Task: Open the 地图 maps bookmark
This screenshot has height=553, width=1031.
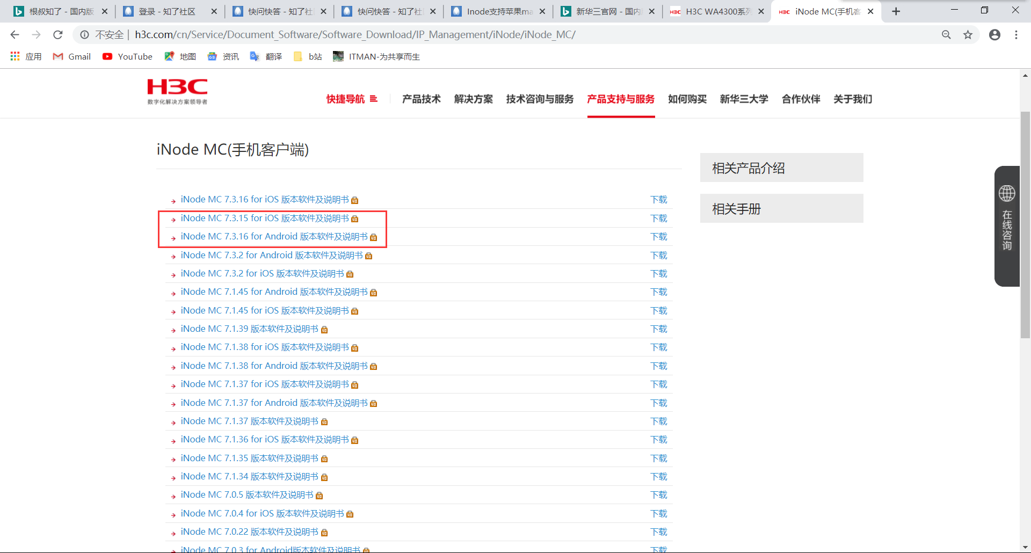Action: [180, 56]
